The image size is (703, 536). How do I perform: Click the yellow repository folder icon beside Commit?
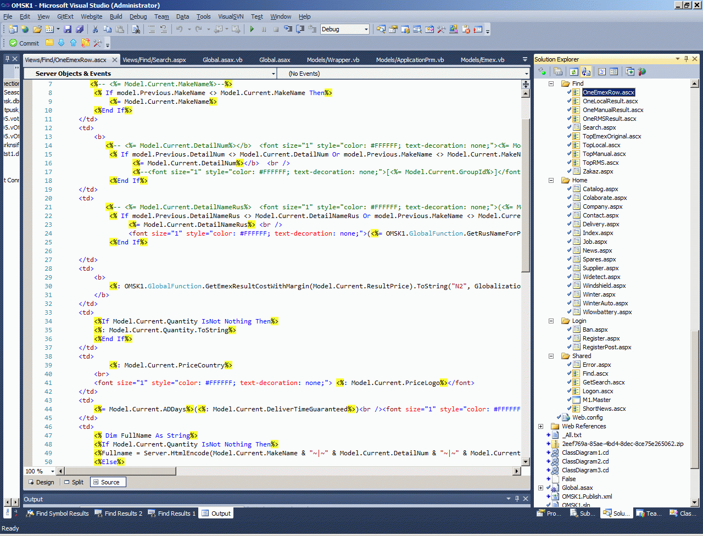click(x=49, y=43)
